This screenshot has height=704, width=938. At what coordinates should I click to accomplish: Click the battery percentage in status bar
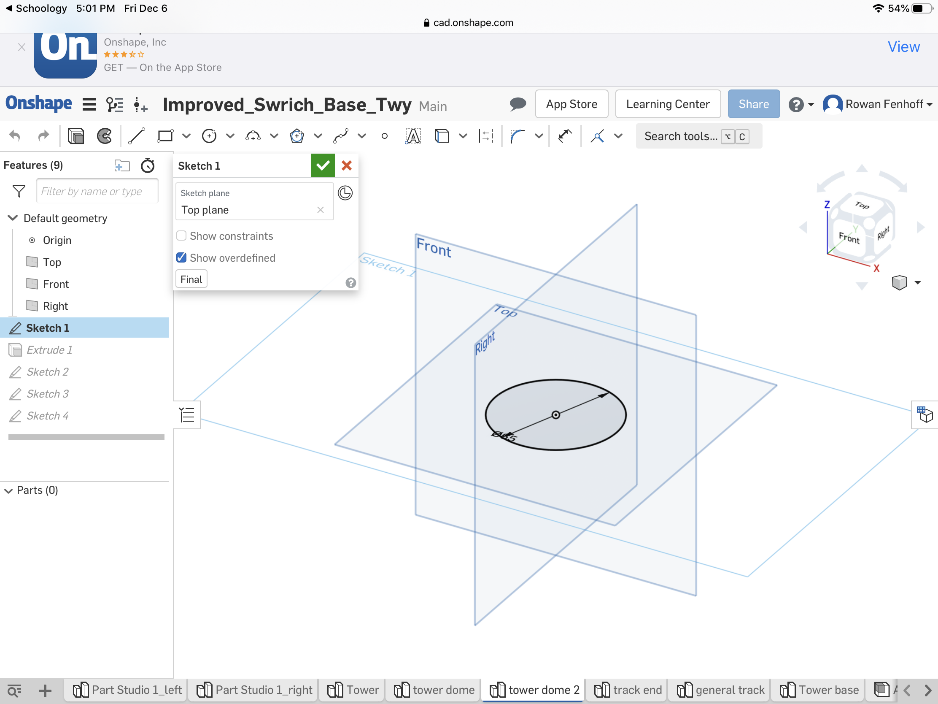[898, 8]
